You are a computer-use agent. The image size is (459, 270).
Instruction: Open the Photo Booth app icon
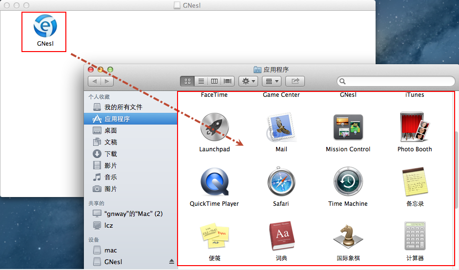click(414, 127)
